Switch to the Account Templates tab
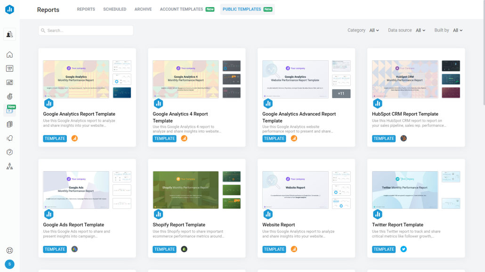The width and height of the screenshot is (485, 272). tap(187, 9)
